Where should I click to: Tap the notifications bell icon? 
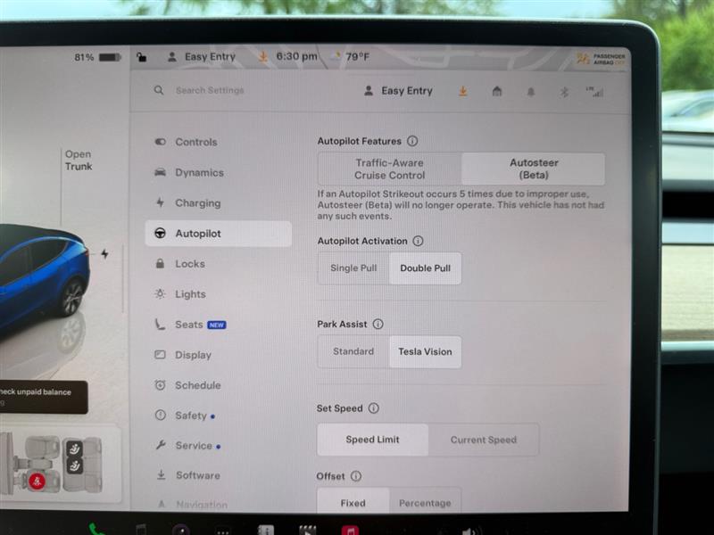532,92
